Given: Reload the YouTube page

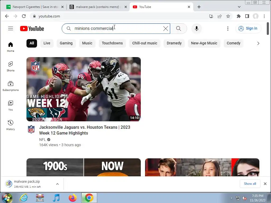Looking at the screenshot, I should pos(24,16).
